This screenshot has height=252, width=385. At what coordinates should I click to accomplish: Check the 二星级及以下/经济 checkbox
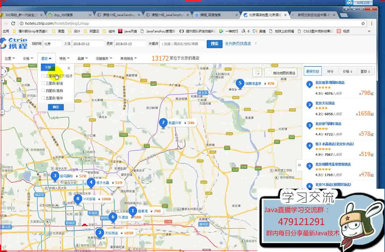tap(43, 76)
